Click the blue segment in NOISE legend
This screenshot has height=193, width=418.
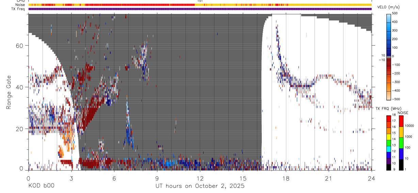coord(401,154)
